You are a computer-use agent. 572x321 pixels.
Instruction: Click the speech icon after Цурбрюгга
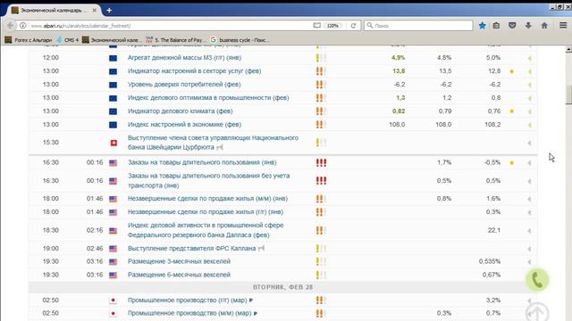[x=219, y=147]
